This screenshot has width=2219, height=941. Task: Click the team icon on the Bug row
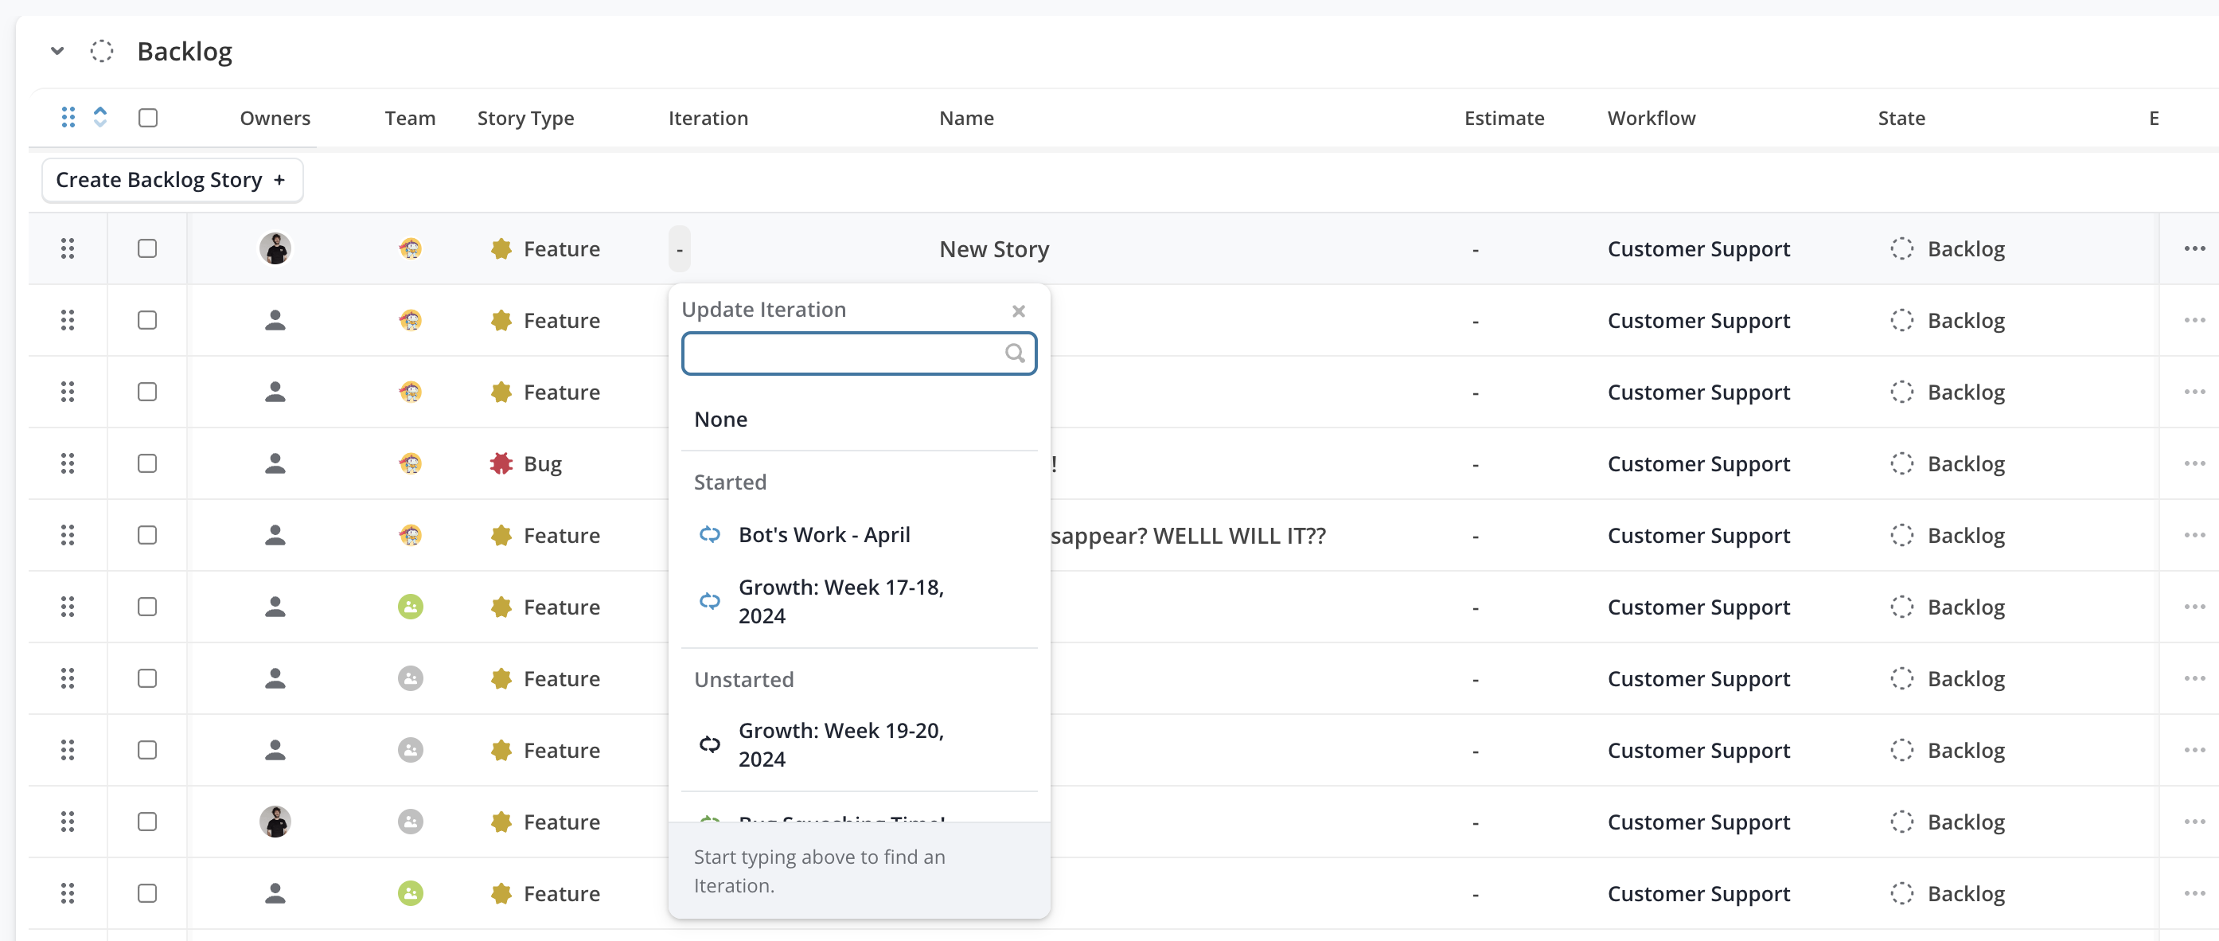(x=410, y=463)
